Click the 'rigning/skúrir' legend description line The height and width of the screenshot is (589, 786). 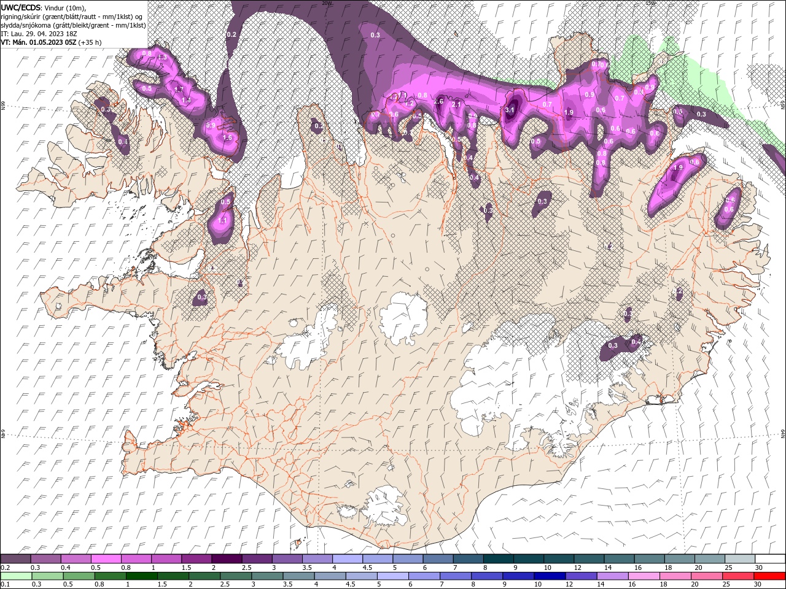72,17
